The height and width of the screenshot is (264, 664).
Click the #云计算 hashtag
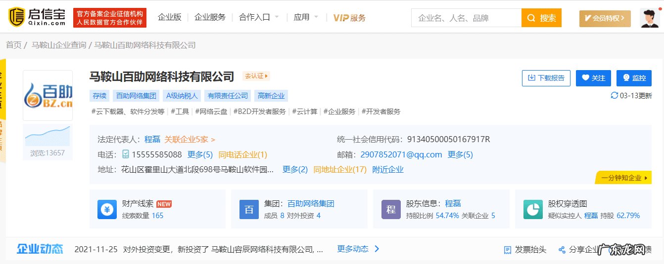tap(305, 112)
